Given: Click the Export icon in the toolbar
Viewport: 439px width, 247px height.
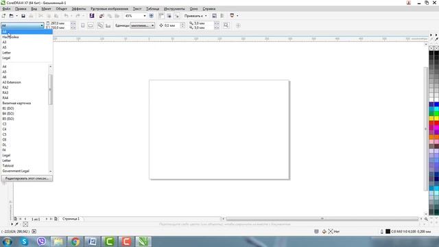Looking at the screenshot, I should coord(110,16).
